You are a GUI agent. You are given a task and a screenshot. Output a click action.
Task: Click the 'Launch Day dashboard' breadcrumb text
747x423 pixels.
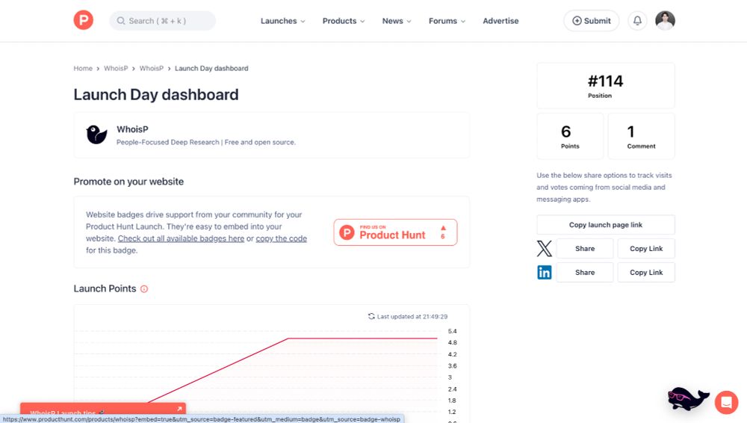point(211,68)
